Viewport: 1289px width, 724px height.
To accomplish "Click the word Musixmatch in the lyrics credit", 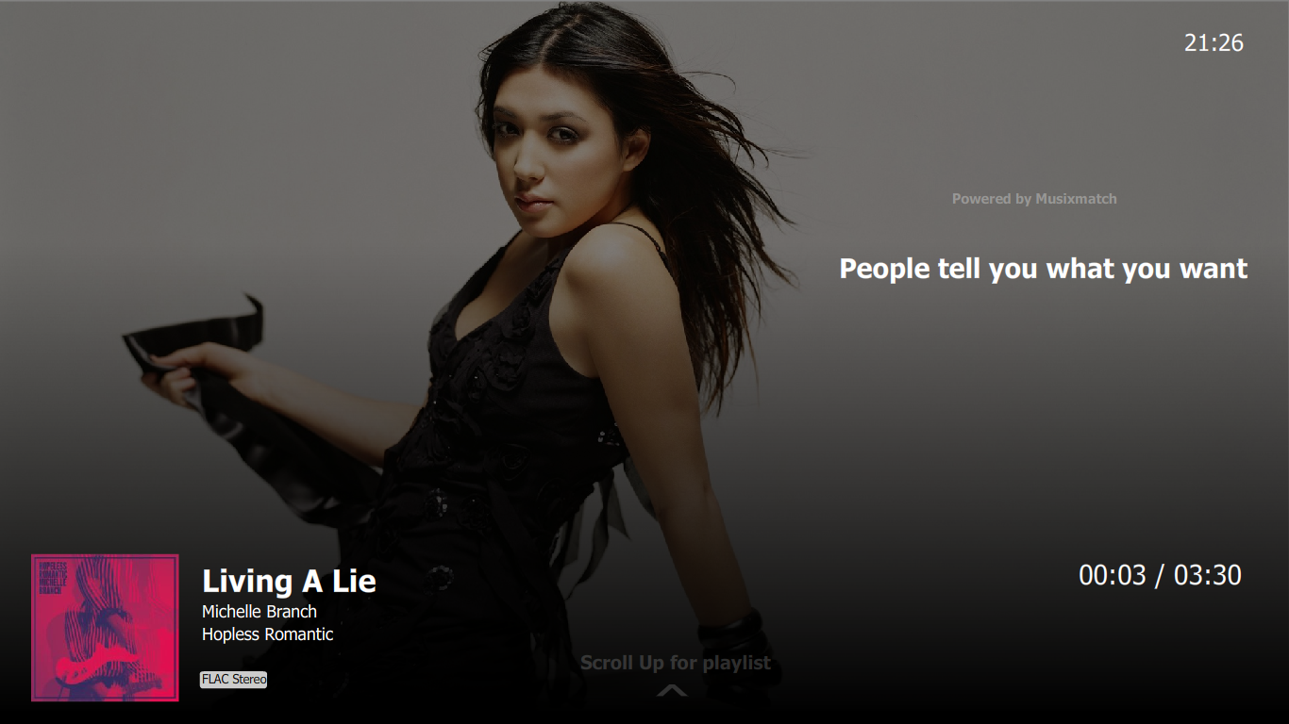I will coord(1077,199).
